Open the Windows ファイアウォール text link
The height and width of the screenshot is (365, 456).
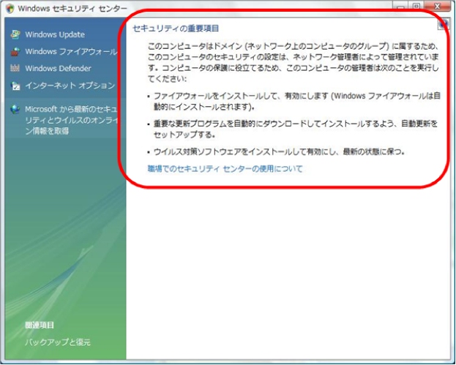71,52
